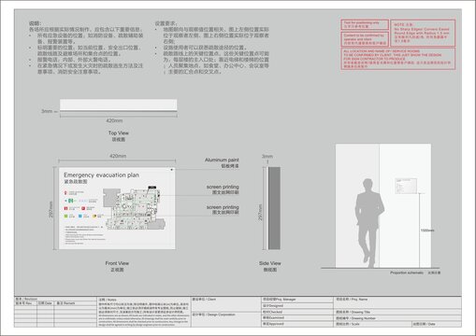The image size is (476, 336).
Task: Select the 'Proportion schematic' caption
Action: 407,273
